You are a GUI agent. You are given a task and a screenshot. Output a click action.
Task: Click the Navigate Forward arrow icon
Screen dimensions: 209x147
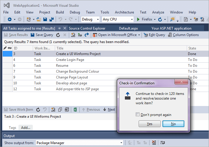tap(19, 19)
